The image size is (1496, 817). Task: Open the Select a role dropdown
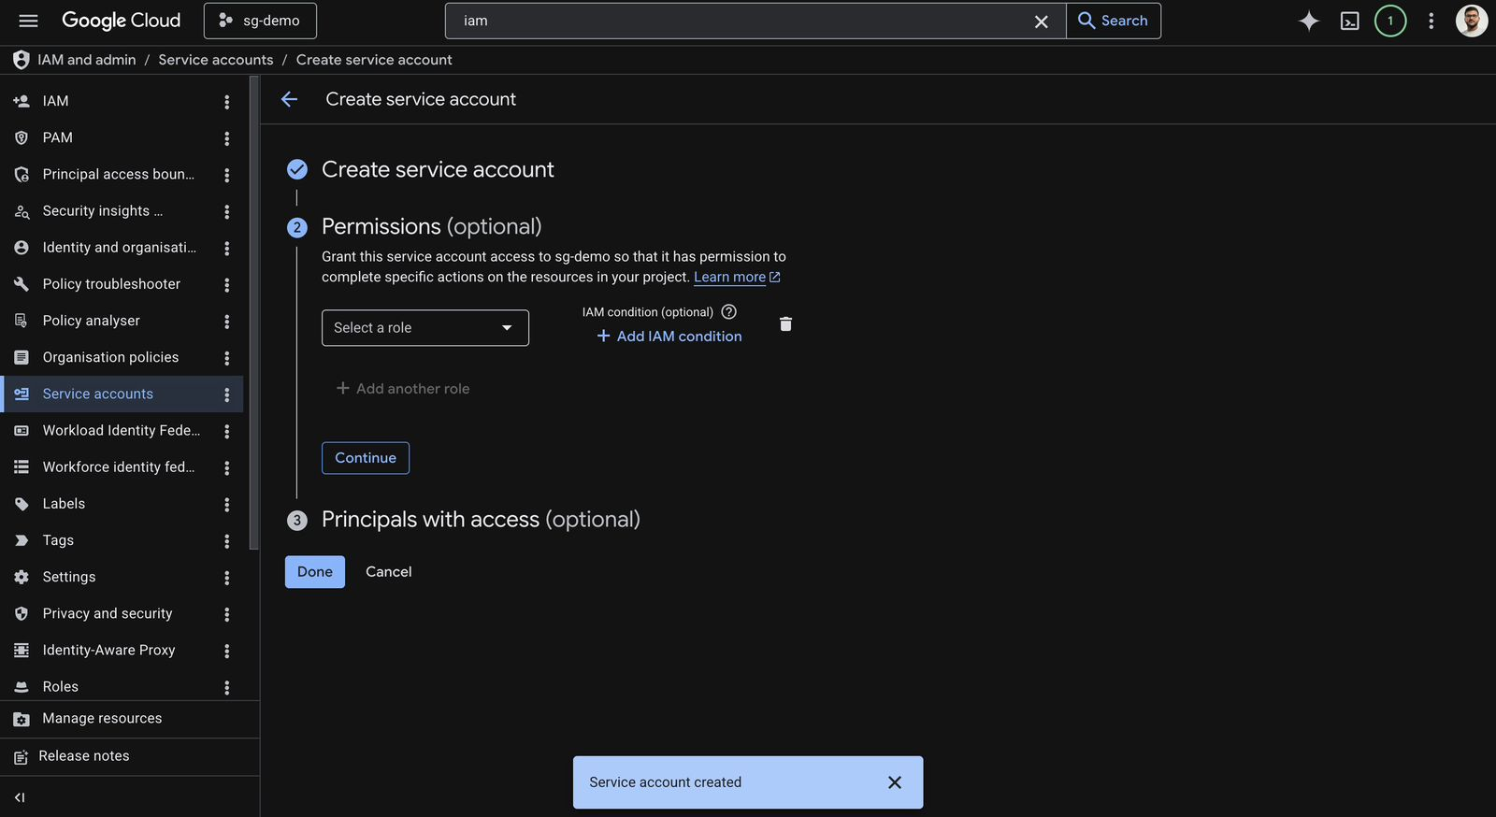425,328
